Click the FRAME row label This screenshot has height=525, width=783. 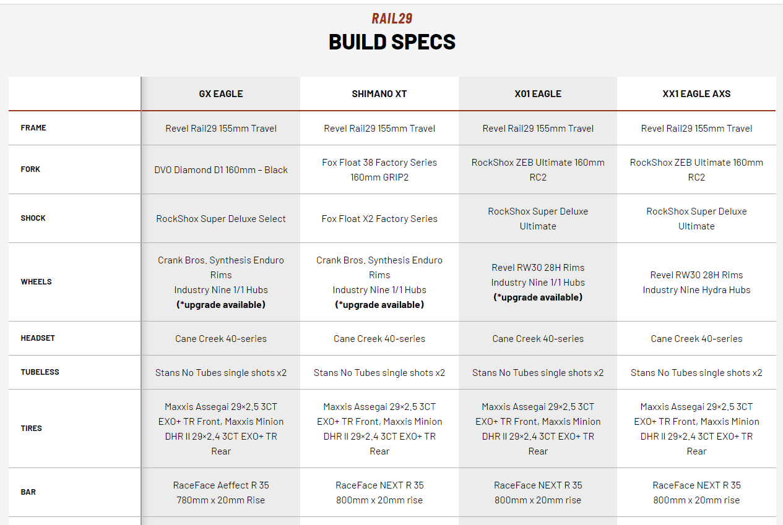[33, 128]
